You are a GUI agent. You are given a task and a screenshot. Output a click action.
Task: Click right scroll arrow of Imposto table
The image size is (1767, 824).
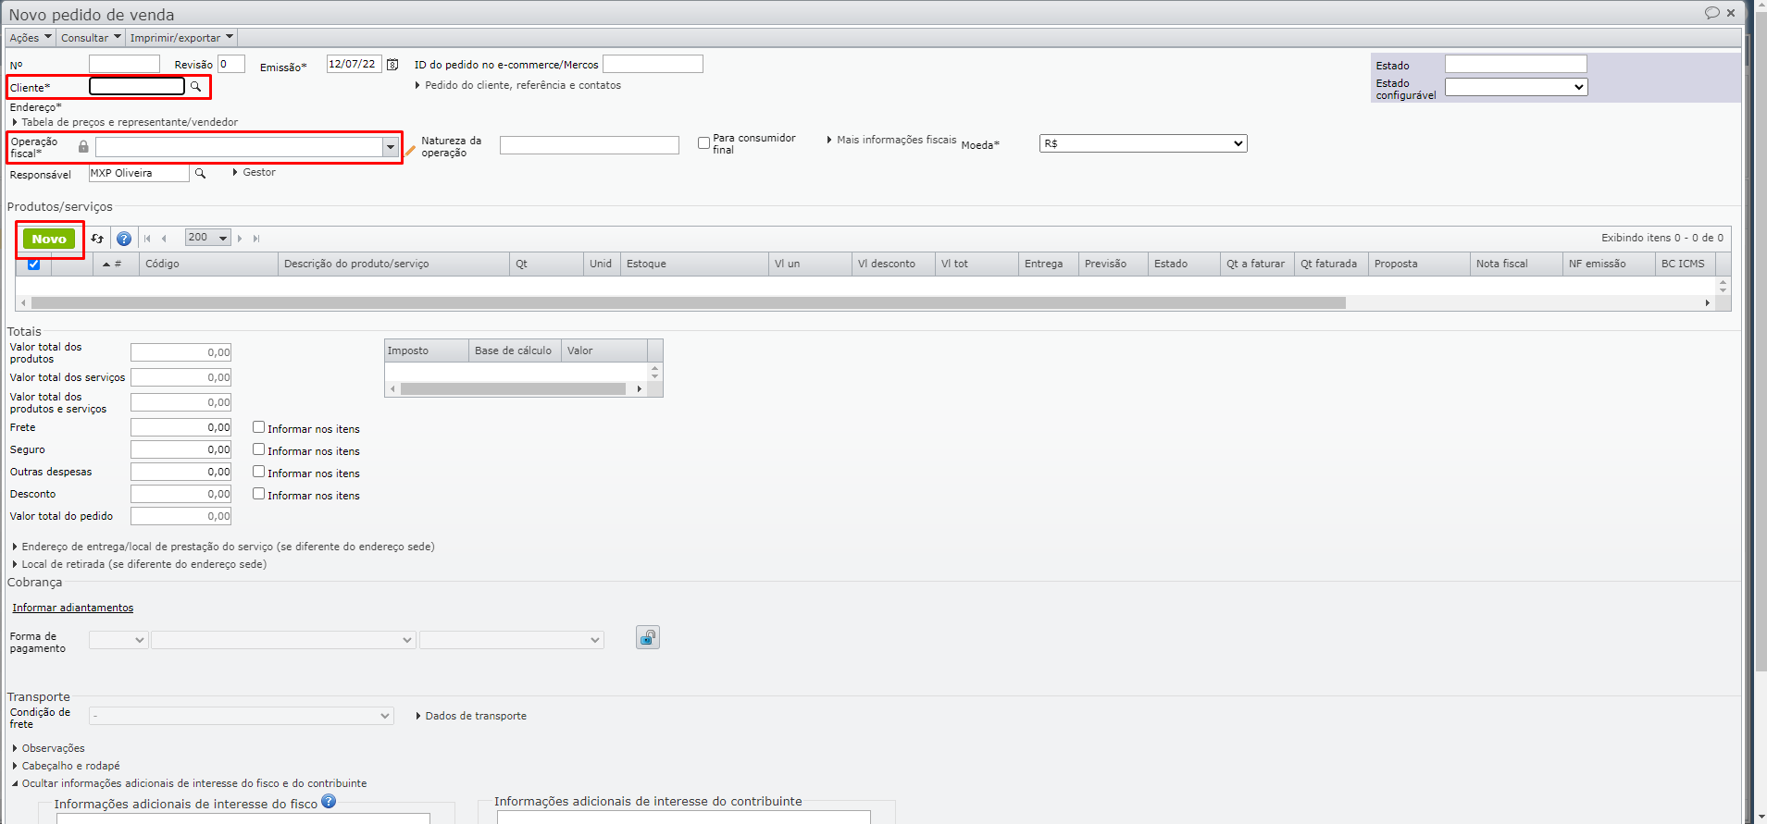[640, 389]
